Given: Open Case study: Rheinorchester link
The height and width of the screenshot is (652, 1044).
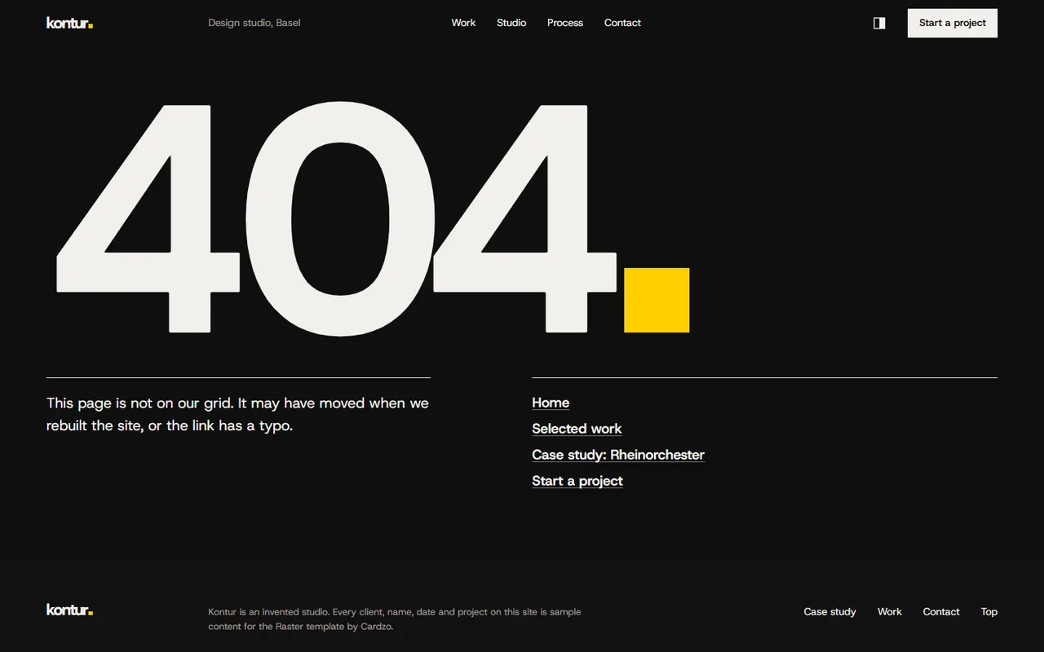Looking at the screenshot, I should click(x=618, y=455).
